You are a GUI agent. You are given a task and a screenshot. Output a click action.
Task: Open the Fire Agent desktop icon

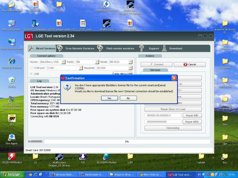pyautogui.click(x=12, y=139)
